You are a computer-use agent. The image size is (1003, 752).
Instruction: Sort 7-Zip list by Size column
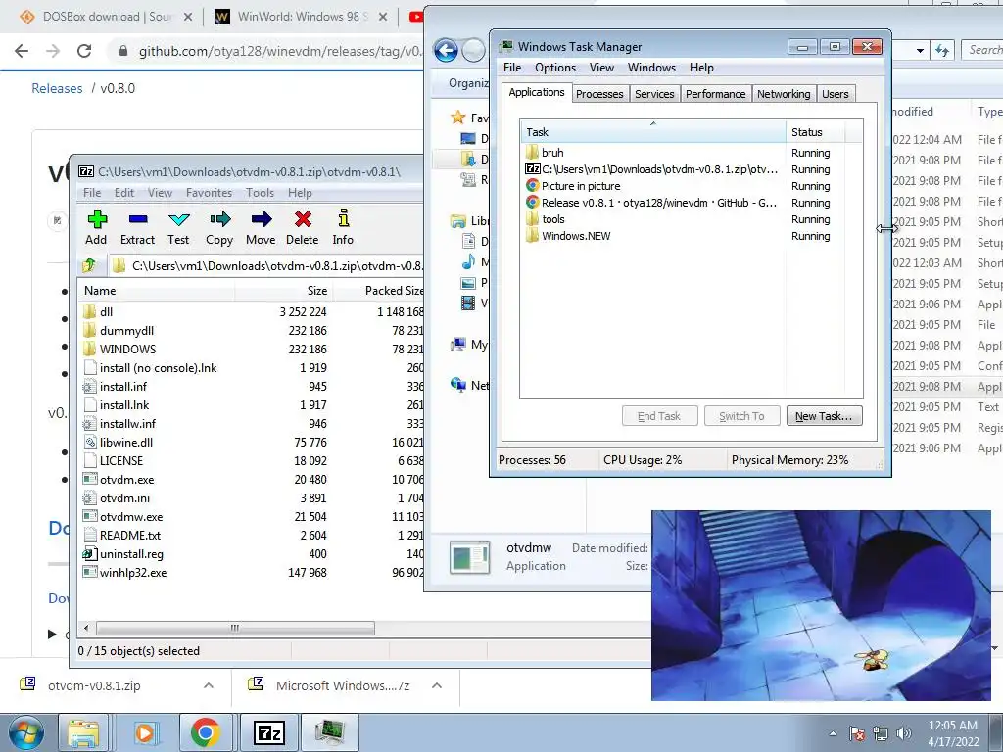click(x=283, y=291)
